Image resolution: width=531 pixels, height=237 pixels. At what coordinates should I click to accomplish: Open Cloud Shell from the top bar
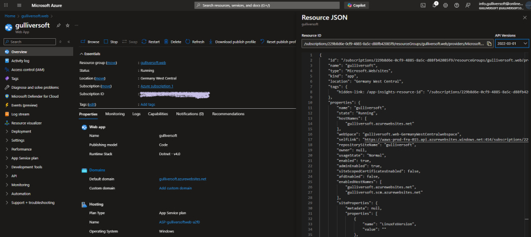[x=423, y=5]
